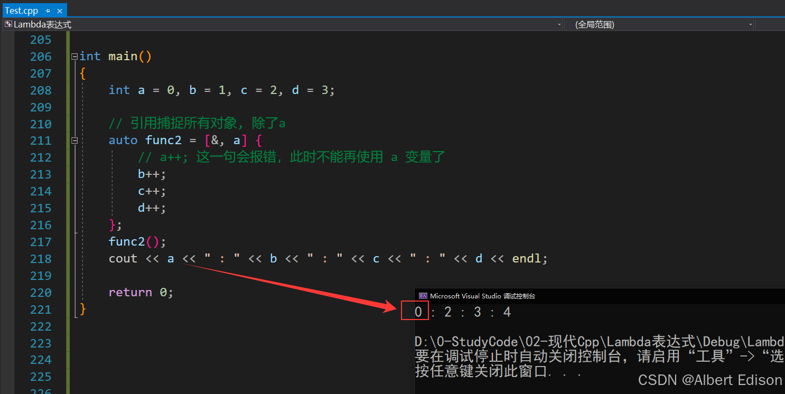785x394 pixels.
Task: Place the cursor on "c++;"
Action: pyautogui.click(x=152, y=191)
